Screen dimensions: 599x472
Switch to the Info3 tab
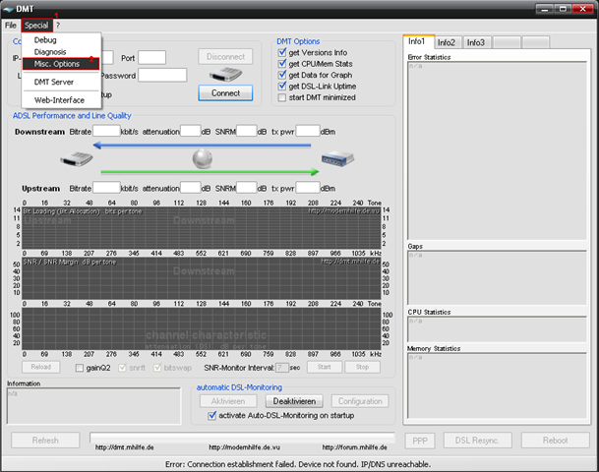coord(476,42)
